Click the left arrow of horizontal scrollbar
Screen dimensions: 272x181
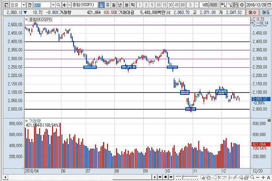5,177
